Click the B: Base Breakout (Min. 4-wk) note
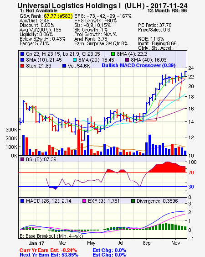Image resolution: width=205 pixels, height=257 pixels. [x=51, y=236]
